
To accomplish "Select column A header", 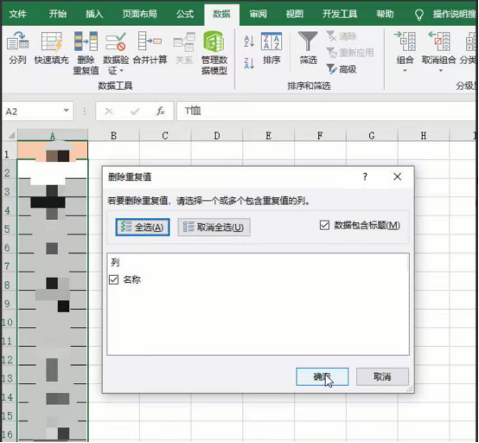I will click(x=53, y=136).
